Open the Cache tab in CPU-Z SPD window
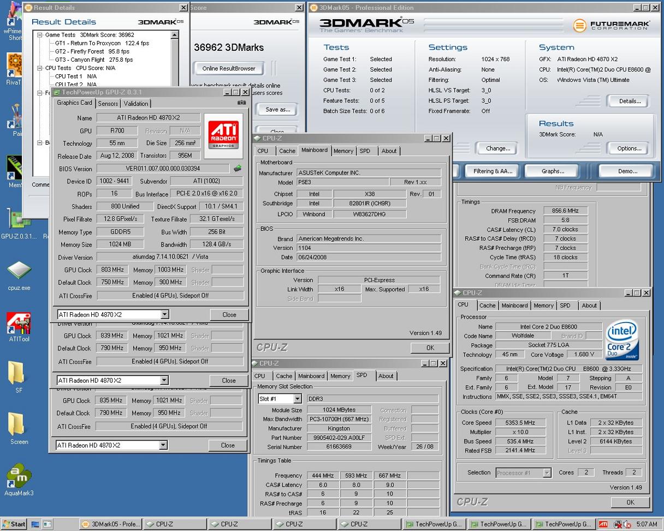The height and width of the screenshot is (531, 664). point(283,376)
